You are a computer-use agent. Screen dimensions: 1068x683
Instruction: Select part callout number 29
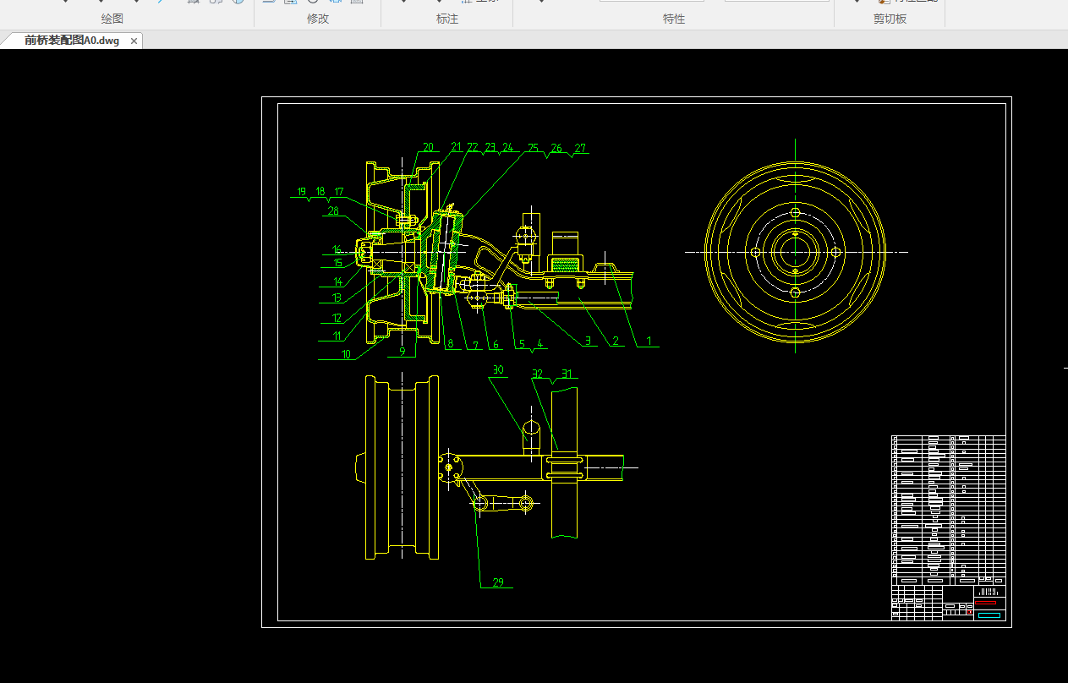tap(498, 582)
